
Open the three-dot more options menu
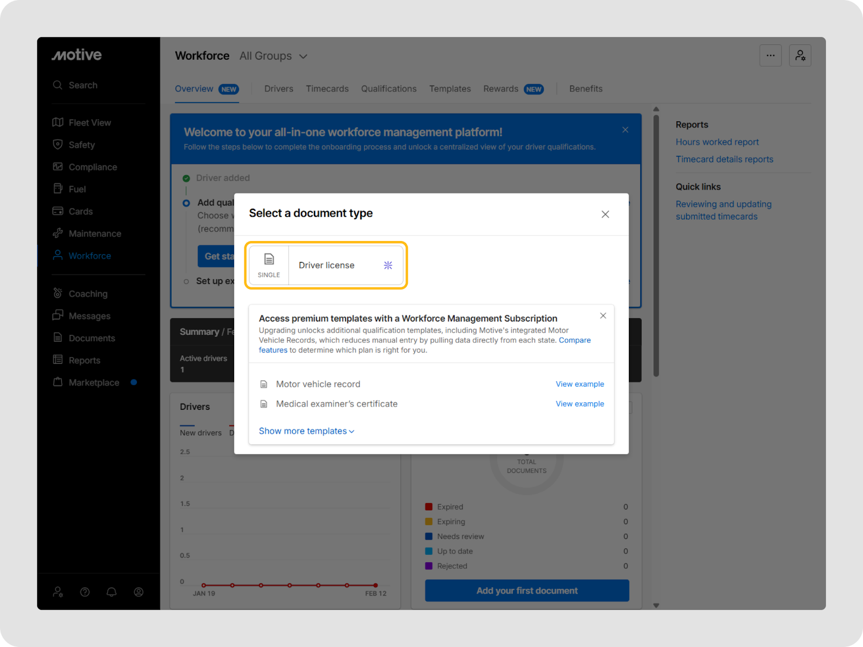click(770, 56)
